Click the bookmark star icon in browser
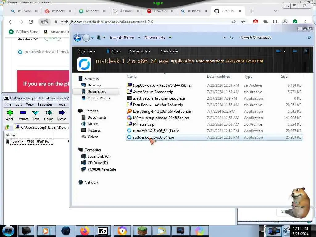This screenshot has height=237, width=316. [x=243, y=22]
